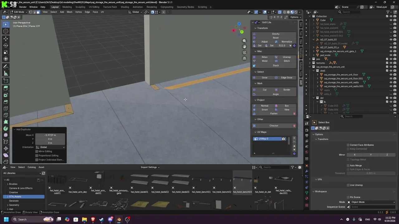
Task: Hide the Cube object with its eye icon
Action: (391, 20)
